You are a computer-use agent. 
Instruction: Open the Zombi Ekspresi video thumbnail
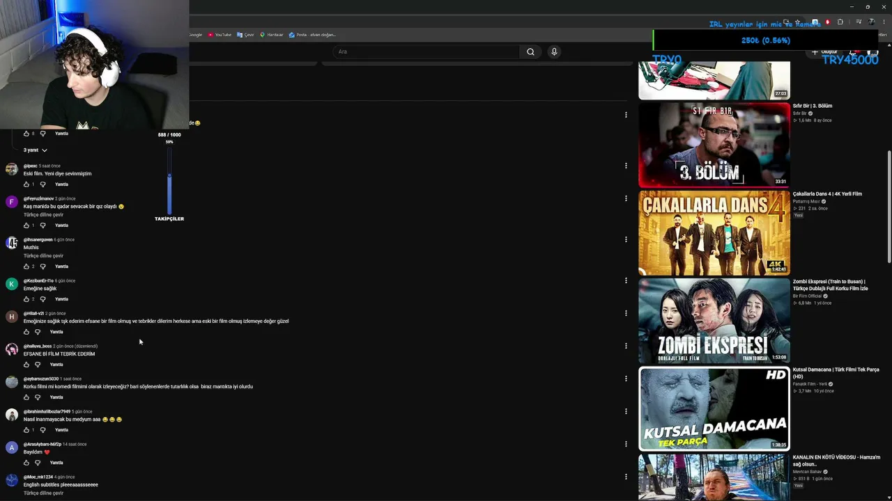714,321
